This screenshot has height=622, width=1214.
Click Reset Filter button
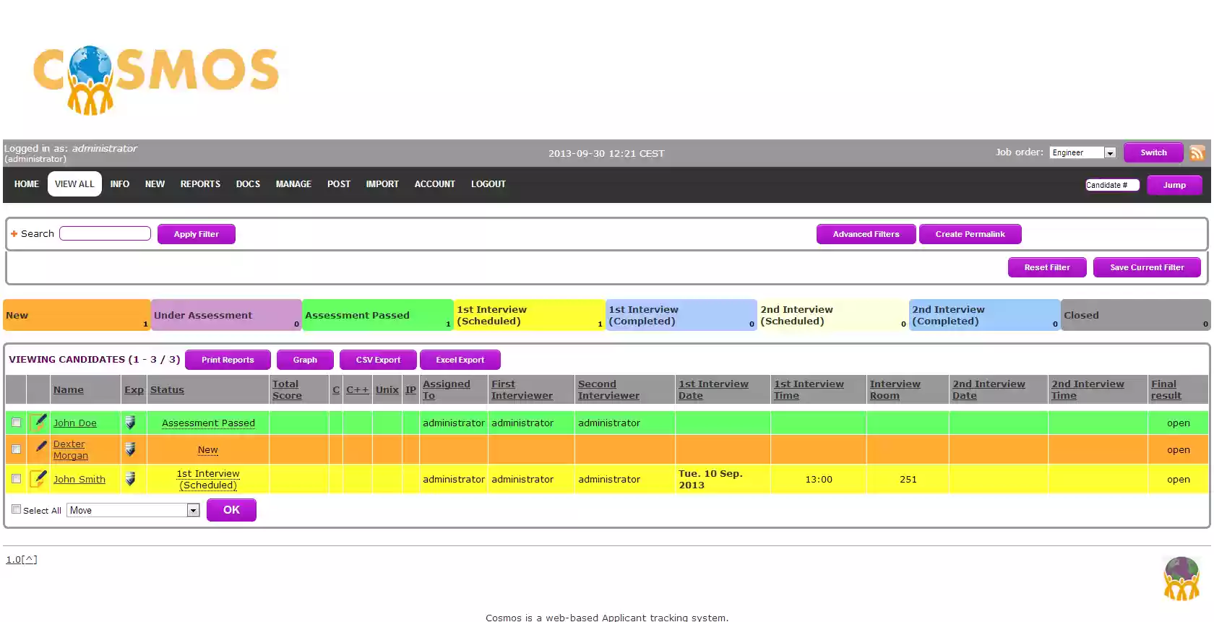[1047, 267]
